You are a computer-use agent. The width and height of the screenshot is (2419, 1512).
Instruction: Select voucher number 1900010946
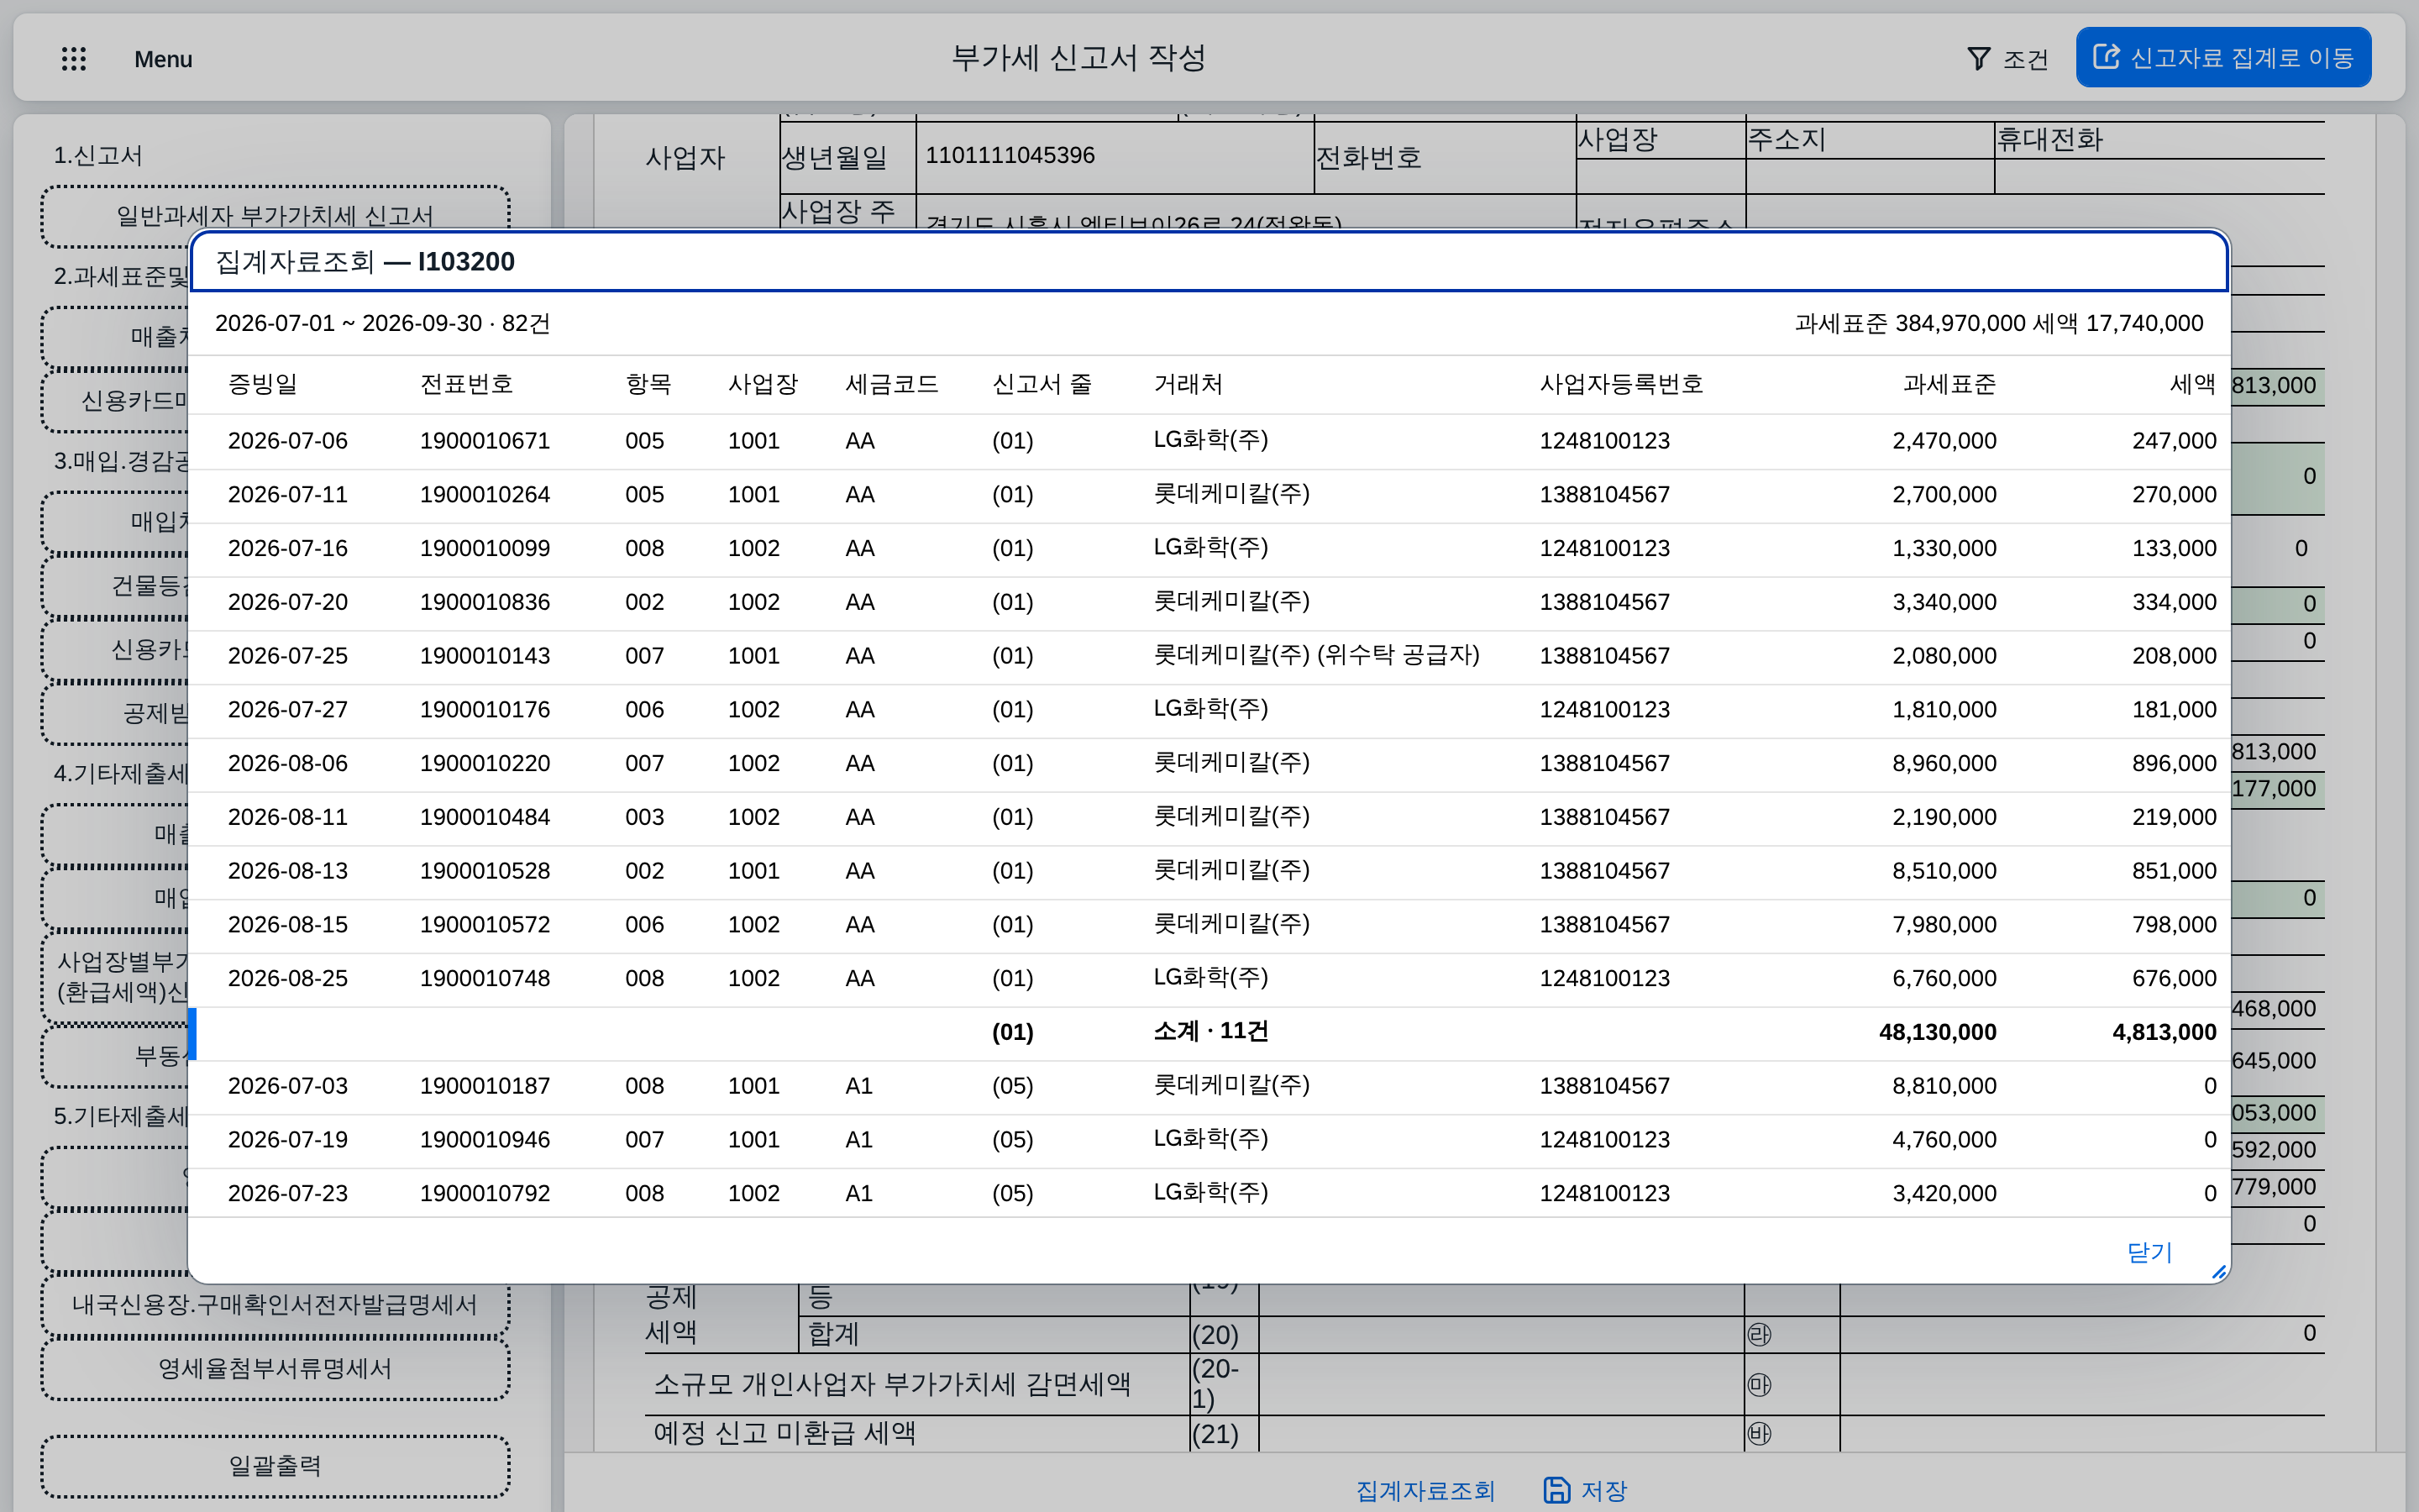[485, 1140]
